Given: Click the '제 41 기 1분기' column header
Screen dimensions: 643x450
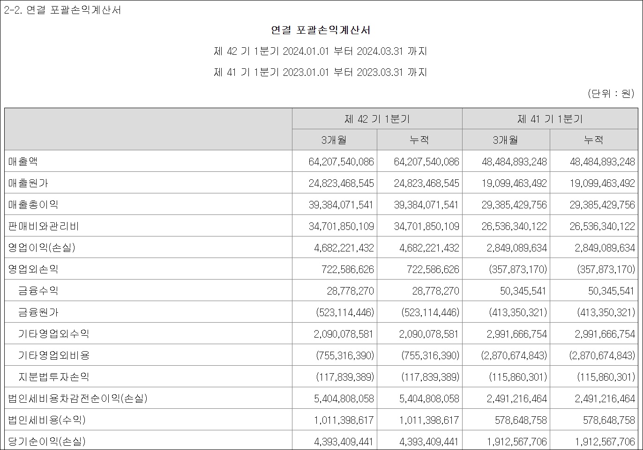Looking at the screenshot, I should coord(550,119).
